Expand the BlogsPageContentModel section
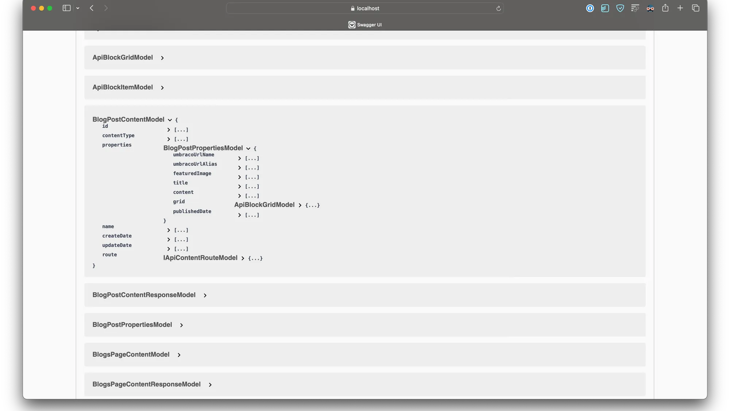The image size is (730, 411). tap(179, 354)
